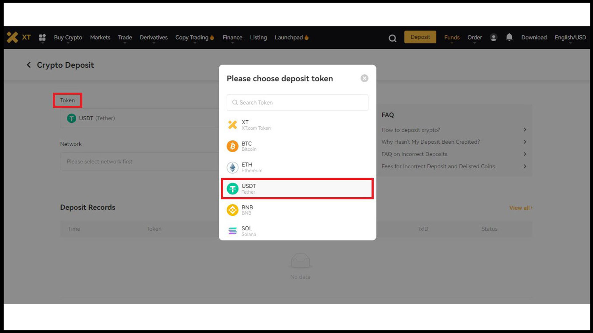Select the ETH Ethereum row
The width and height of the screenshot is (593, 333).
point(297,167)
